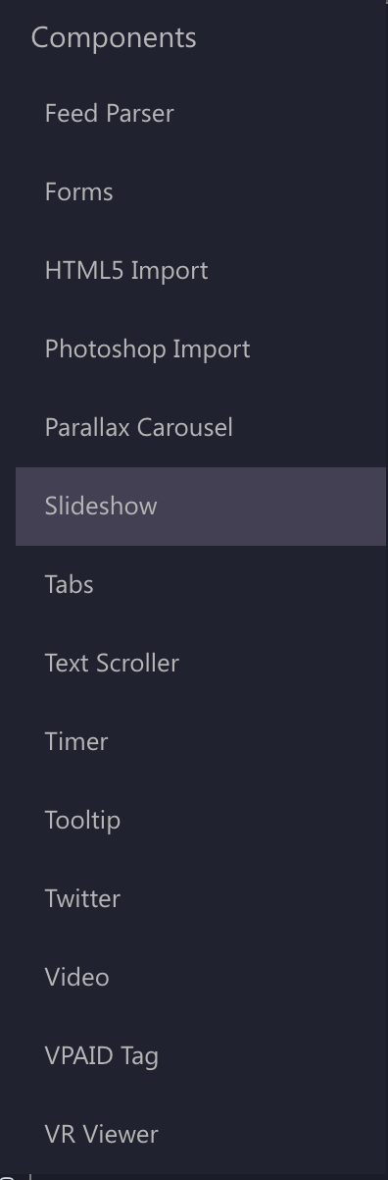Select Text Scroller from the list
The height and width of the screenshot is (1180, 388).
click(201, 664)
